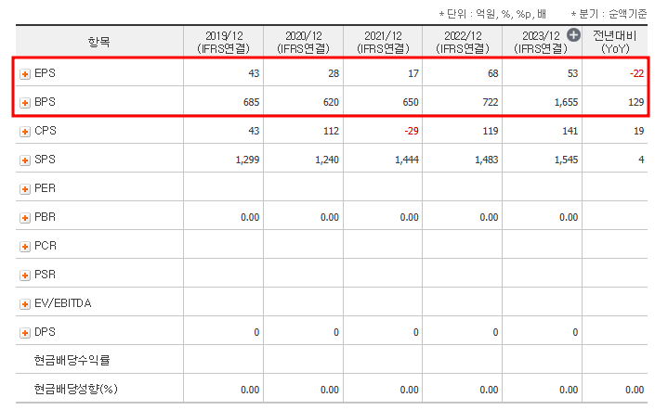Select CPS 2021/12 value -29
The width and height of the screenshot is (655, 410).
[412, 131]
